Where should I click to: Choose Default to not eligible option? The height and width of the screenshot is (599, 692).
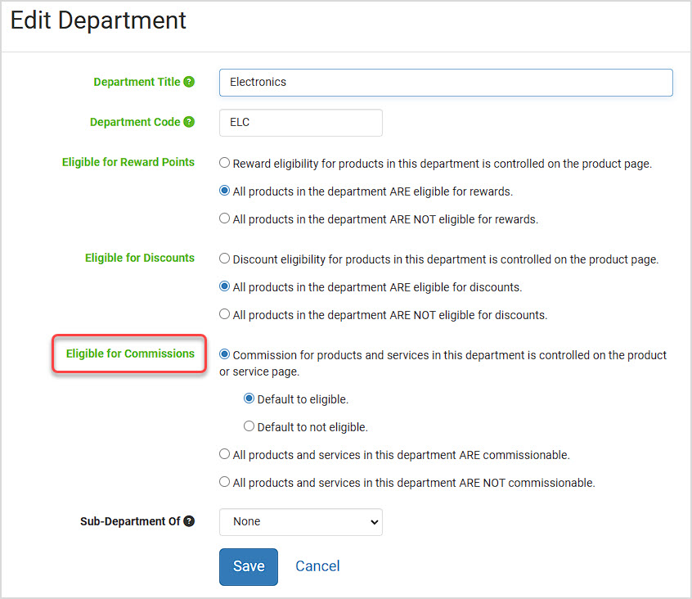point(249,426)
